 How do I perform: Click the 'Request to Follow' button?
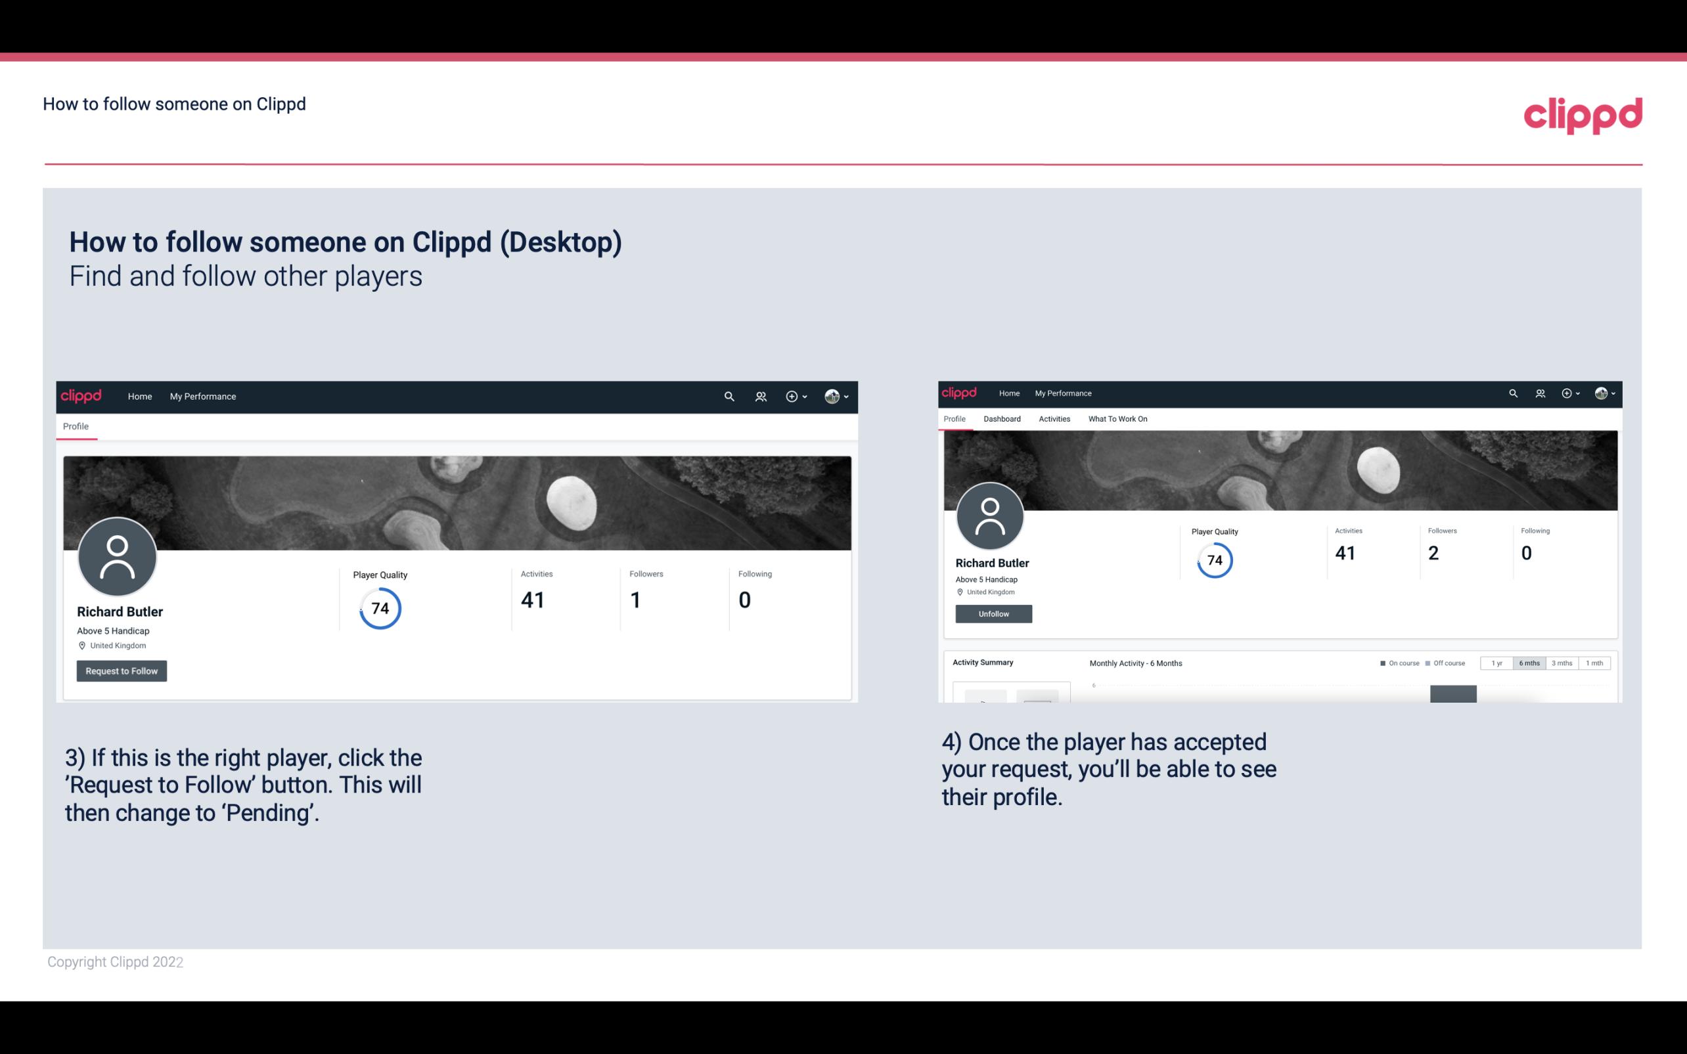pyautogui.click(x=122, y=670)
